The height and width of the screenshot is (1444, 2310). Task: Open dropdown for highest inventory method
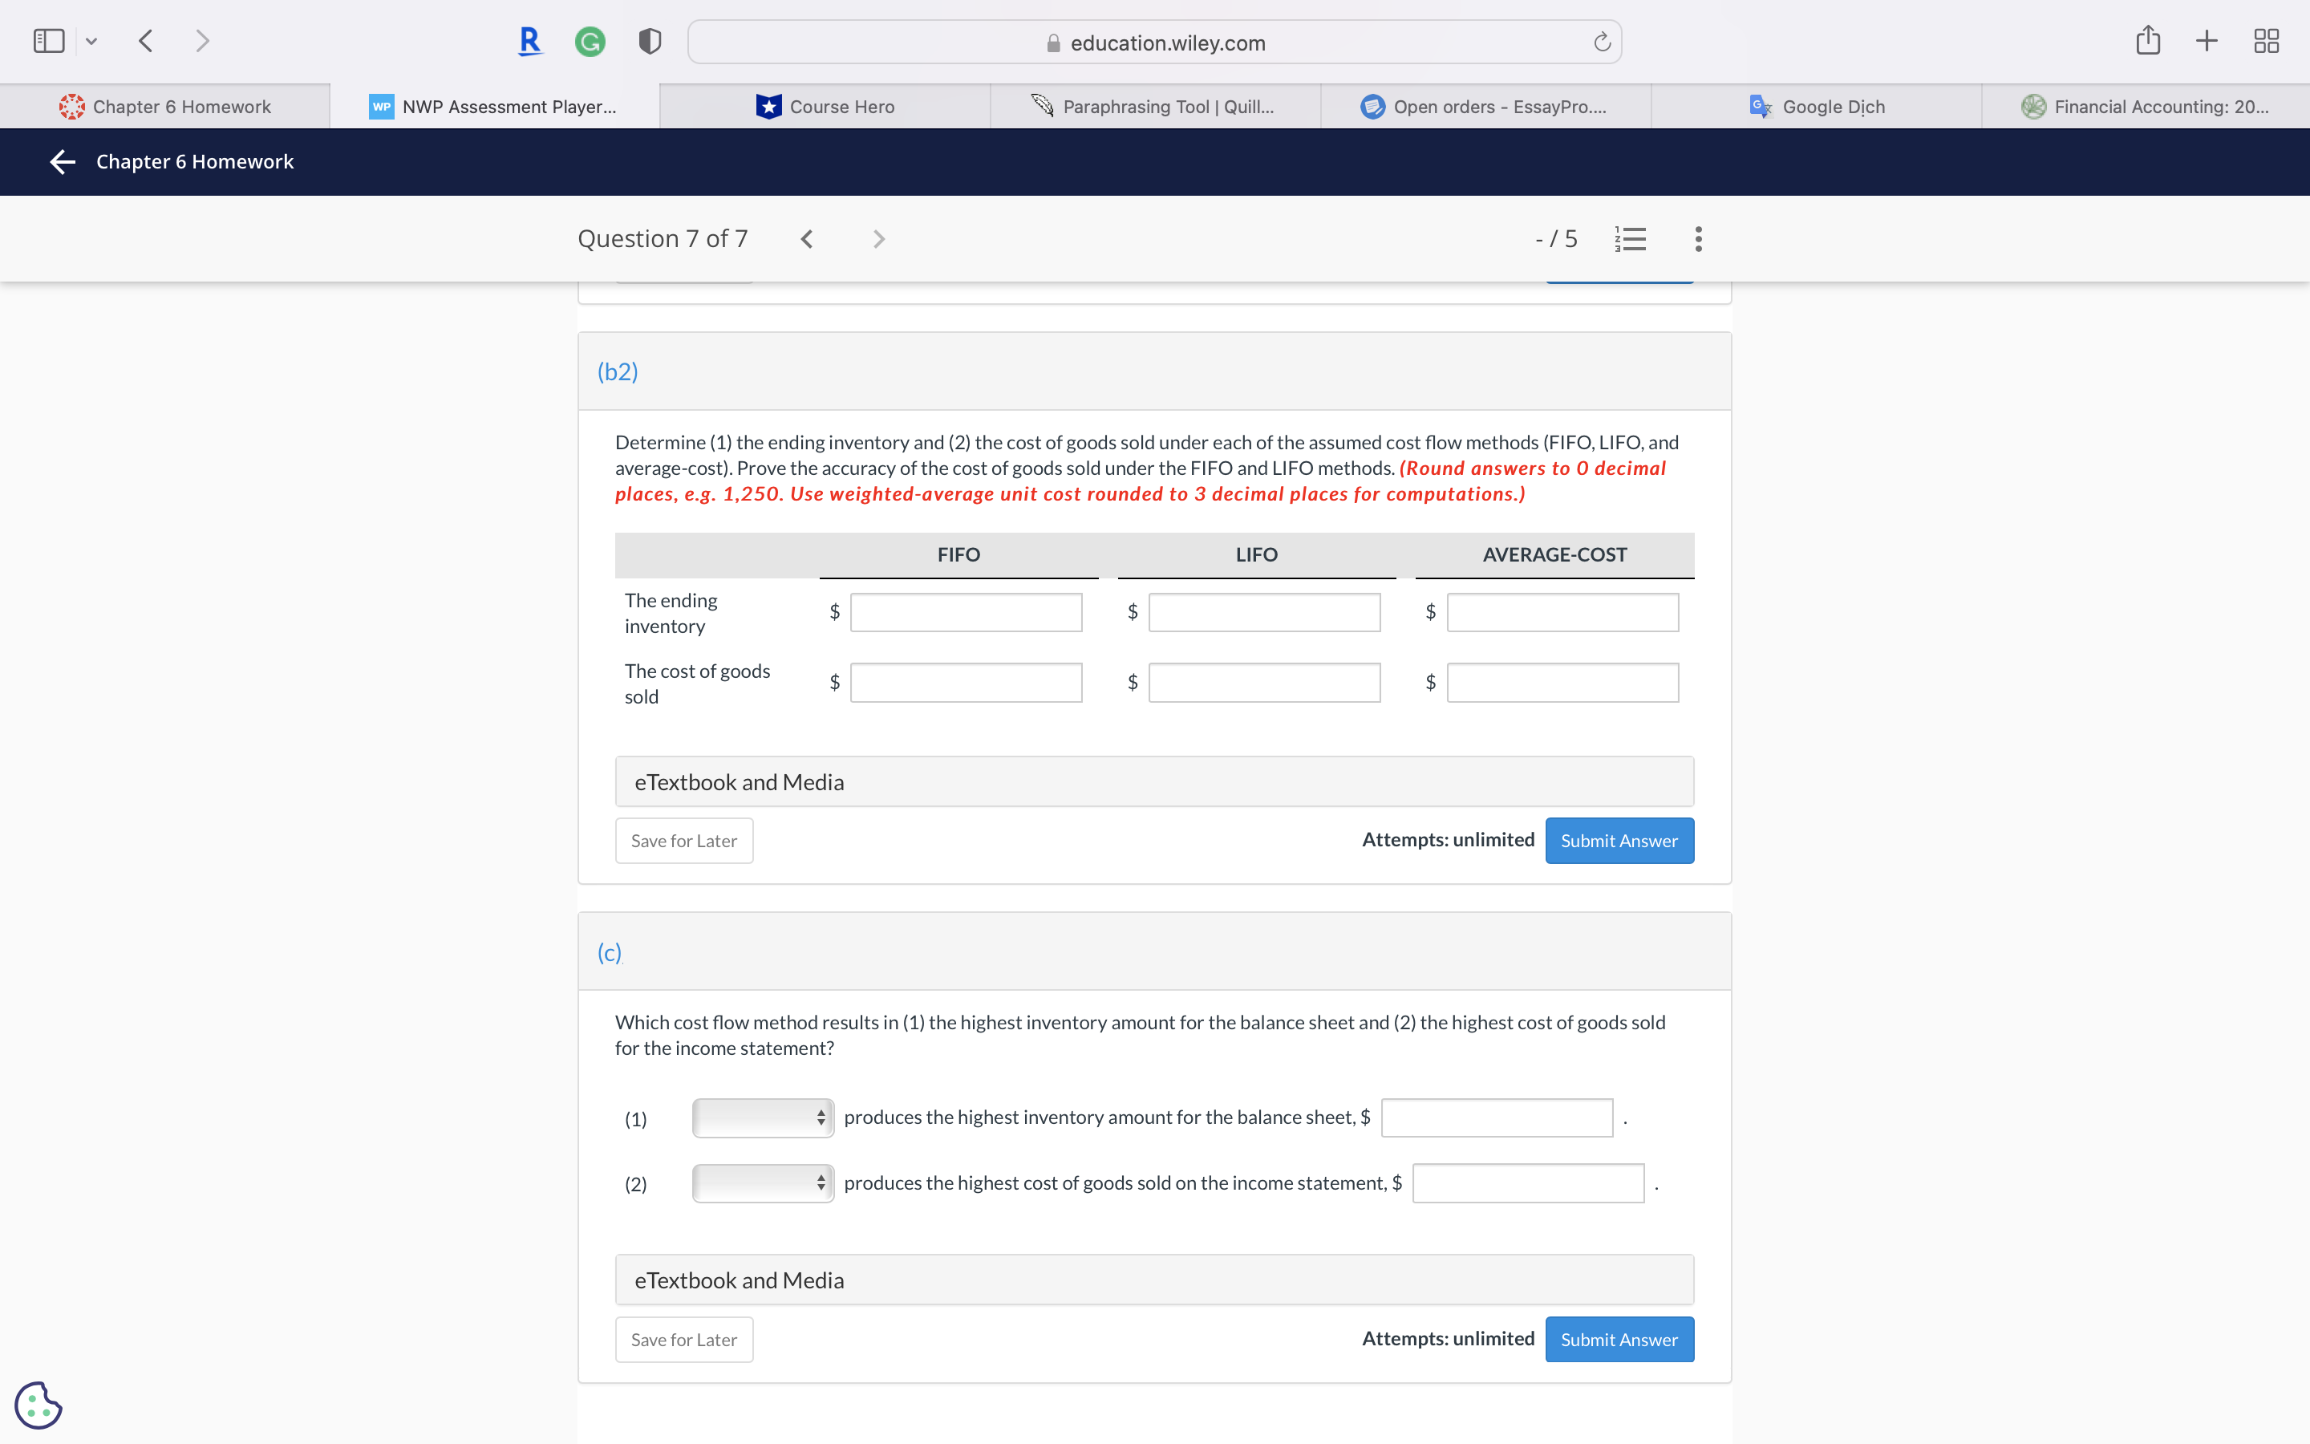pos(763,1117)
